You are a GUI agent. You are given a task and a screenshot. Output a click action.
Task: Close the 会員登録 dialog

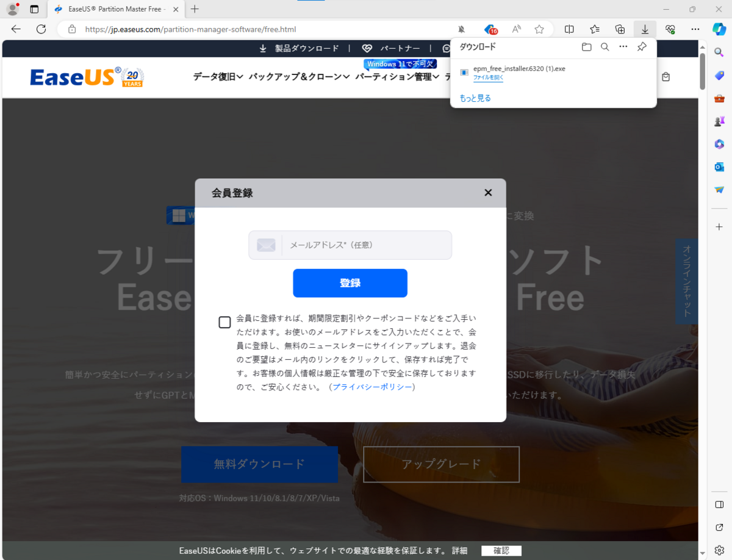click(488, 193)
